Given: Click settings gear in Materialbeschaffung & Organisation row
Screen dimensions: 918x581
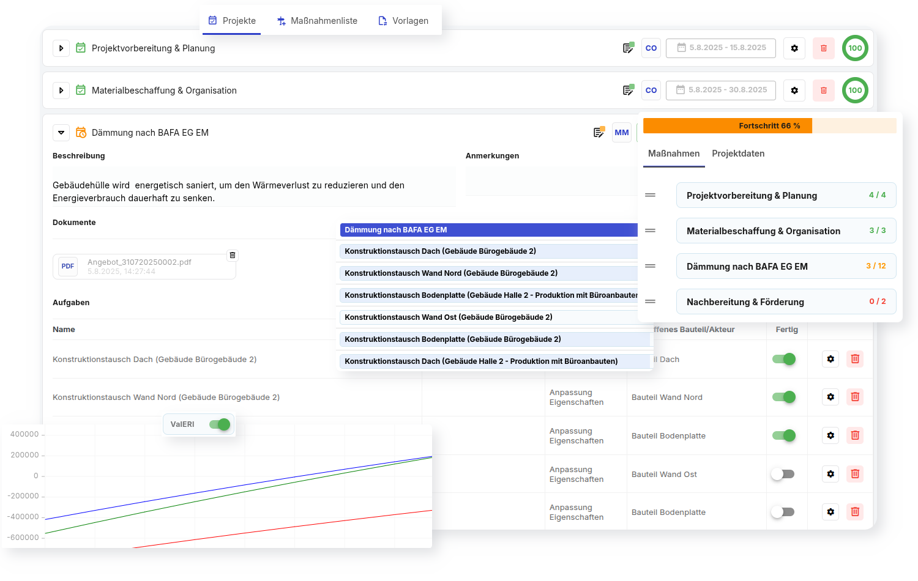Looking at the screenshot, I should (794, 91).
